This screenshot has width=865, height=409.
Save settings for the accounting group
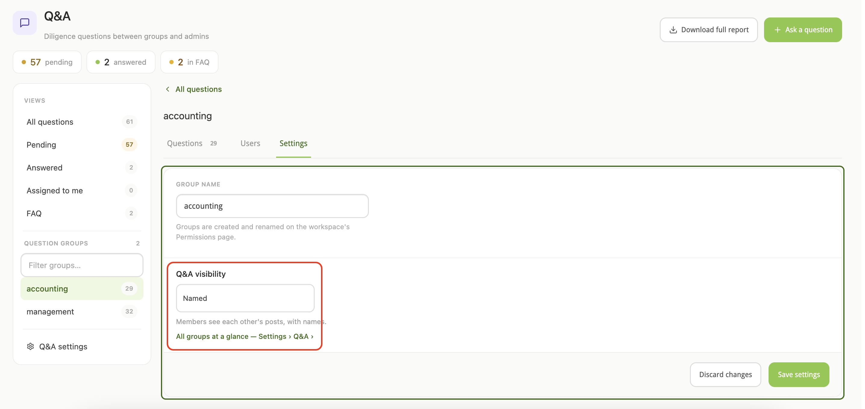click(798, 374)
